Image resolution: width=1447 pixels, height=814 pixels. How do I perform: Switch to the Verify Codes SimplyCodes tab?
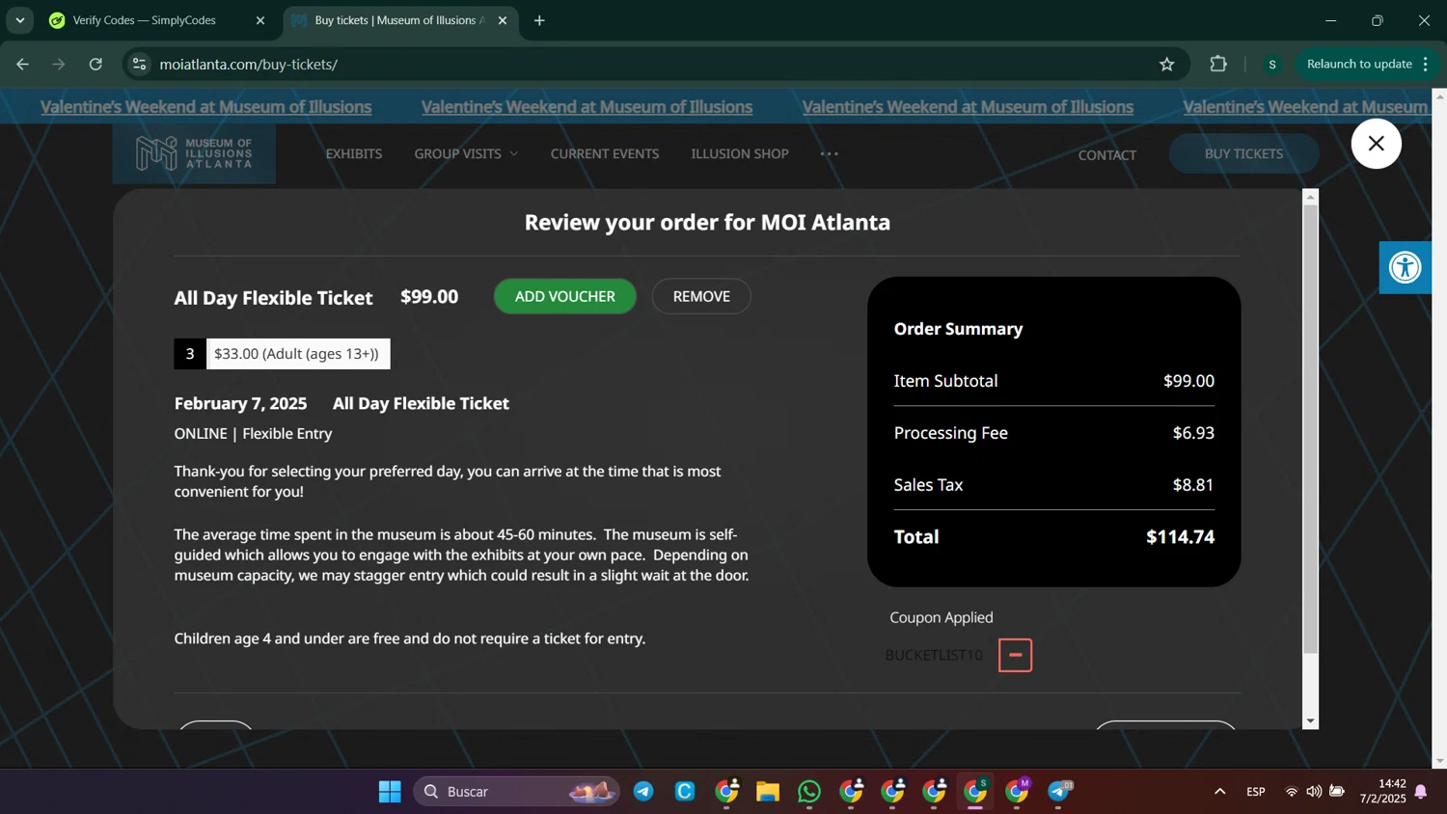(145, 20)
